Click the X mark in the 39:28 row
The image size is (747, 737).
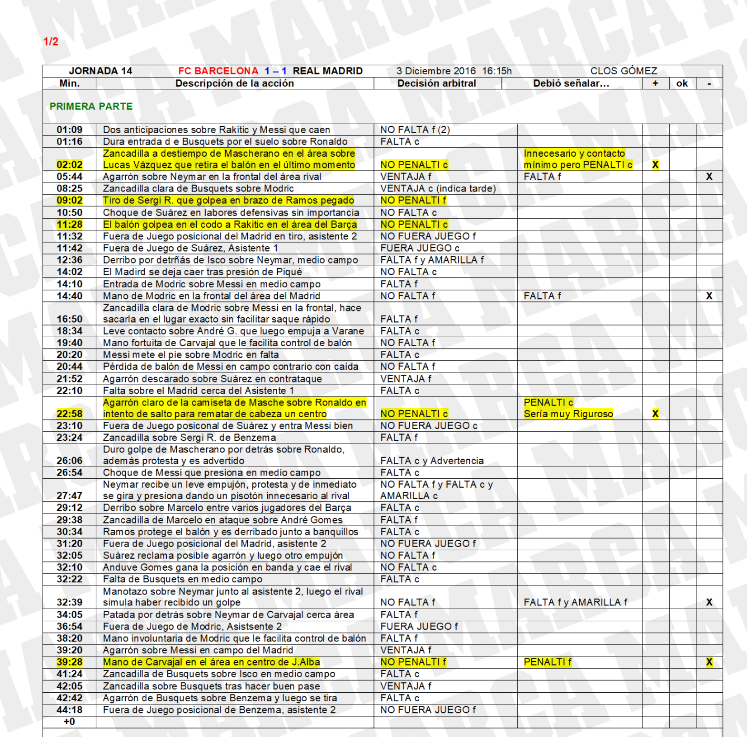pyautogui.click(x=709, y=662)
